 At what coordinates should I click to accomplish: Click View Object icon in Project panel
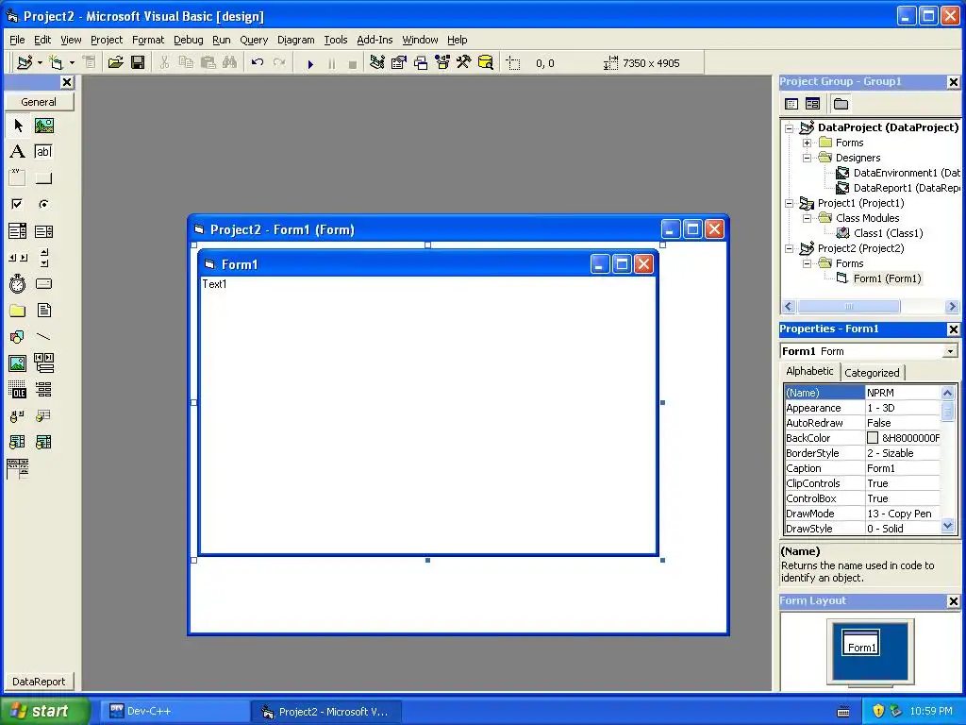click(812, 104)
